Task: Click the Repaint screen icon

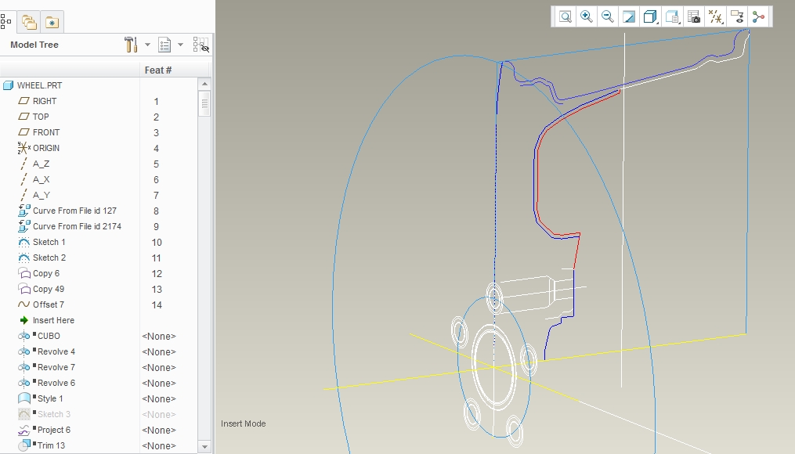Action: (x=629, y=16)
